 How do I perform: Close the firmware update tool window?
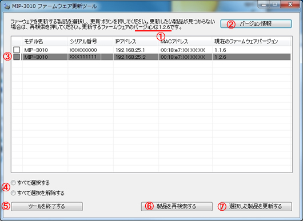point(290,5)
